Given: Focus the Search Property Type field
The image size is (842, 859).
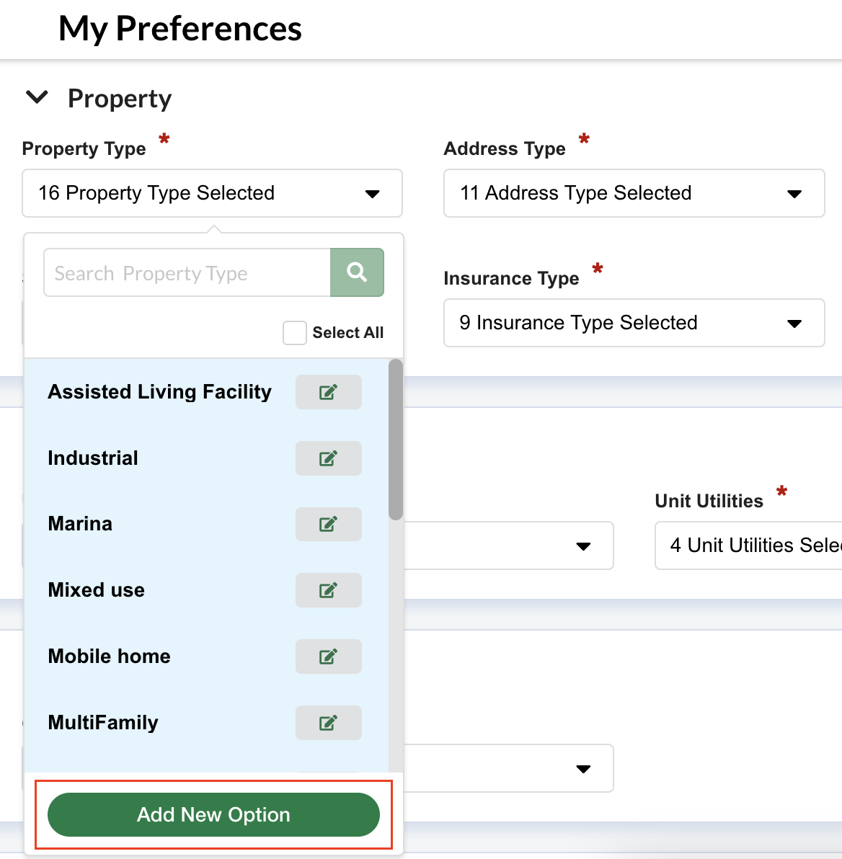Looking at the screenshot, I should [x=187, y=272].
